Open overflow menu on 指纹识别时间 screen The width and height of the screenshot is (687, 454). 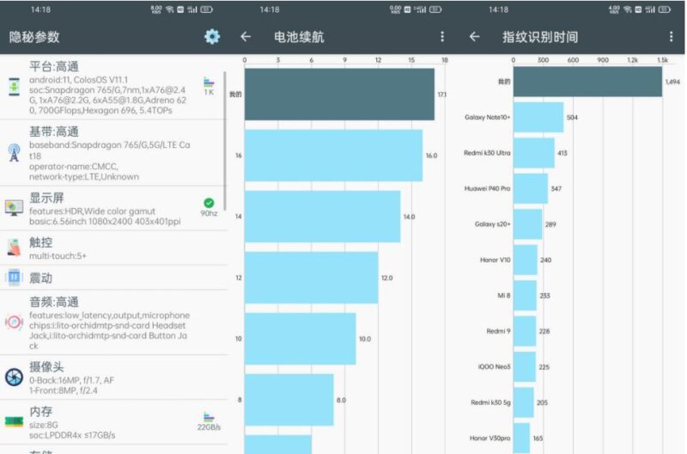(671, 37)
